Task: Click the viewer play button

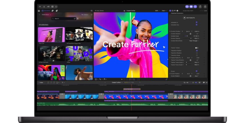Action: tap(122, 79)
